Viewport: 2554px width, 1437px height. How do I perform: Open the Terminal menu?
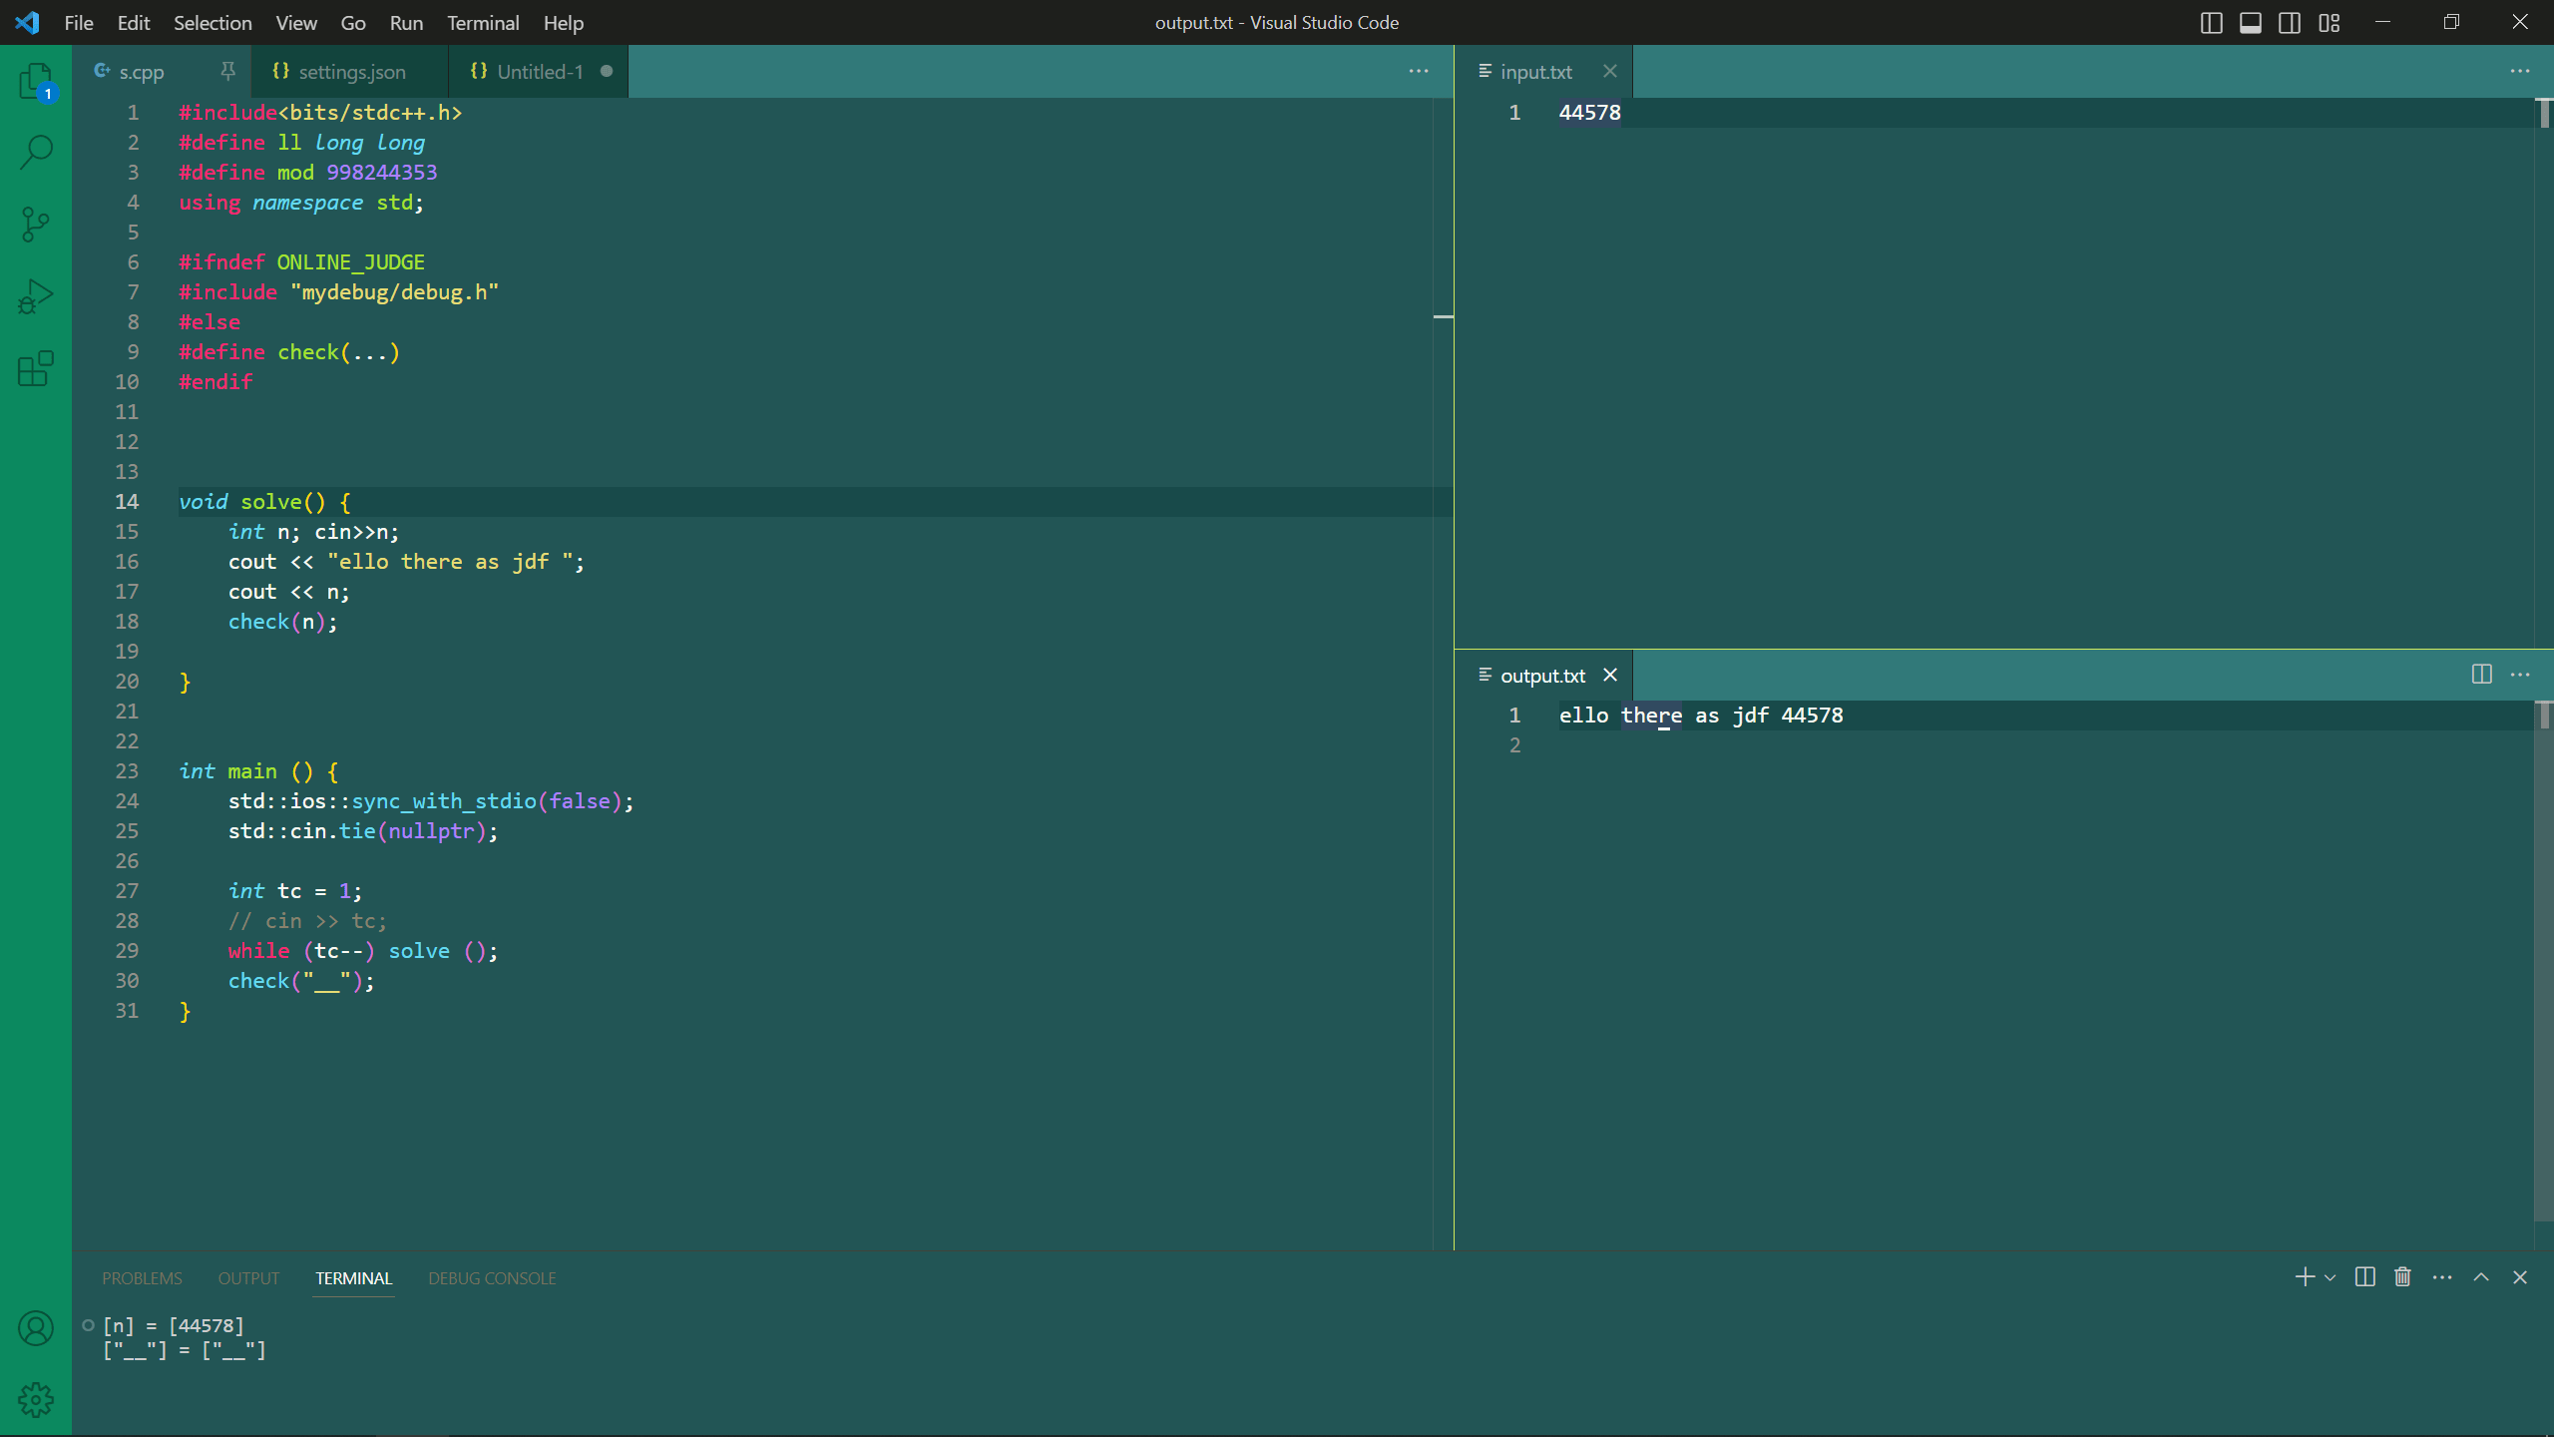coord(483,23)
